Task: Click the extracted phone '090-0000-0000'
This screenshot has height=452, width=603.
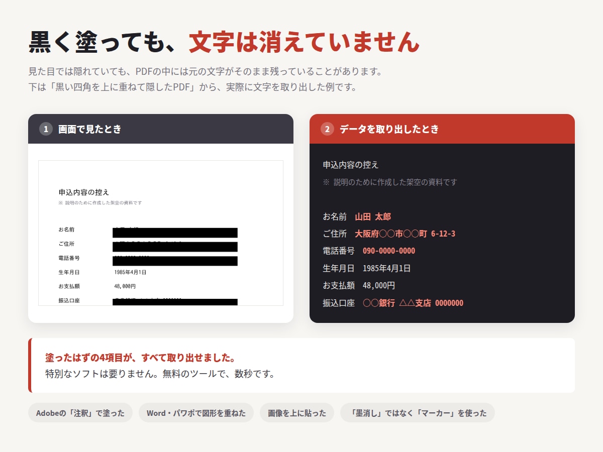Action: click(x=389, y=251)
